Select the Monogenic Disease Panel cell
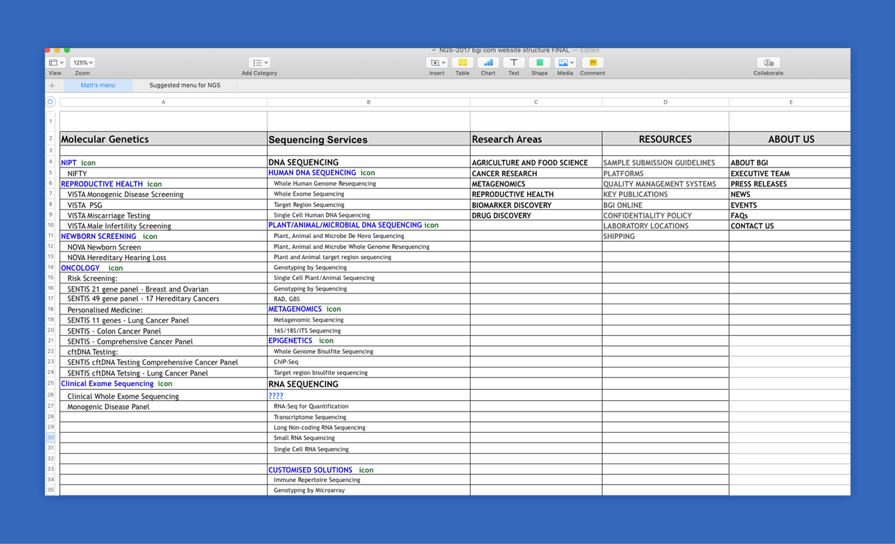895x544 pixels. click(164, 407)
